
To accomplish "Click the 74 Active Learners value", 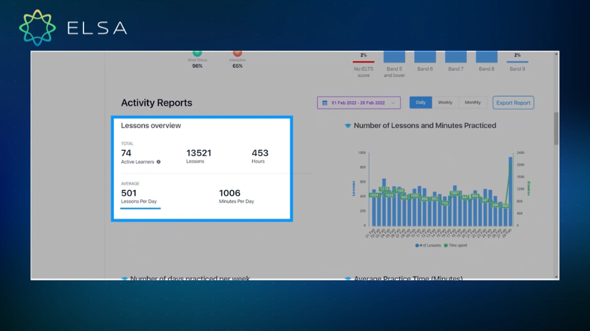I will (126, 153).
